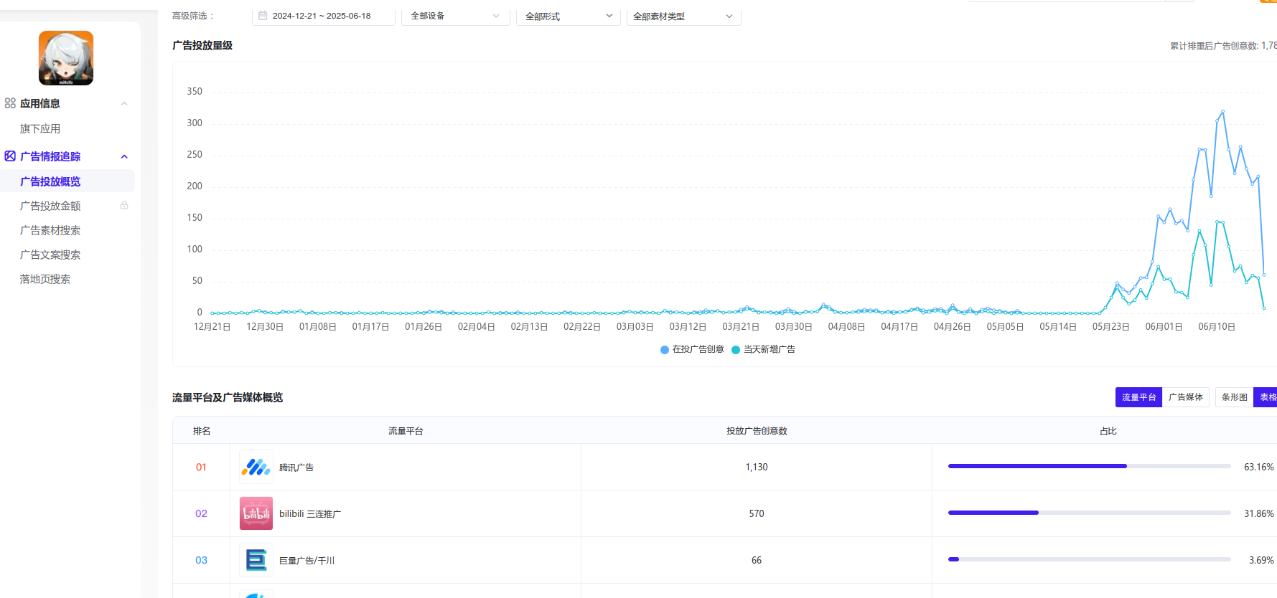Click the 巨量广告/千川 platform logo
The width and height of the screenshot is (1277, 598).
(x=256, y=560)
